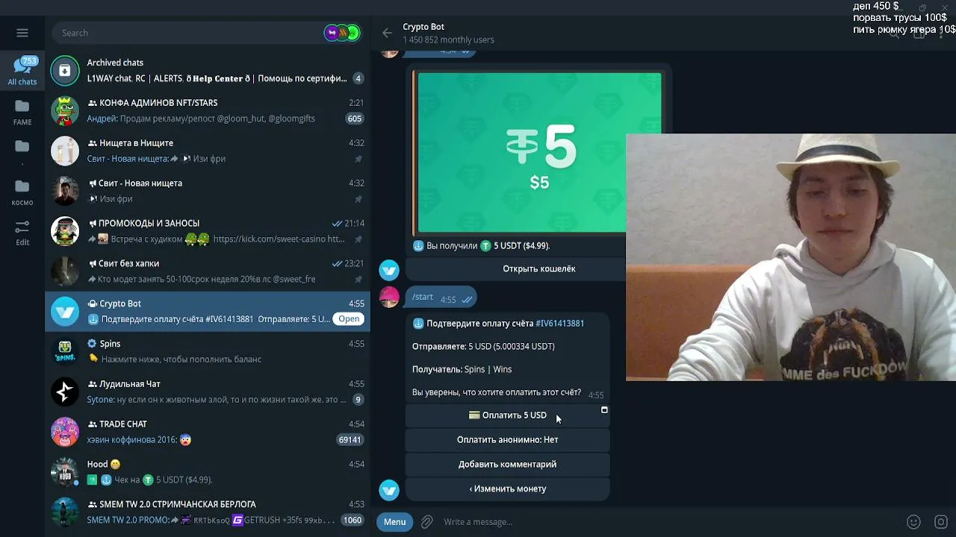Click the КОНФА АДМИНОВ frog avatar
The height and width of the screenshot is (537, 956).
click(65, 110)
